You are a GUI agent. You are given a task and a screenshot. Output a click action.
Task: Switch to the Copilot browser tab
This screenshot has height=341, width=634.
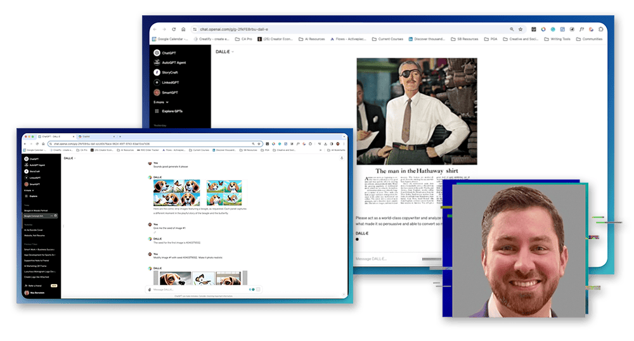[x=86, y=136]
